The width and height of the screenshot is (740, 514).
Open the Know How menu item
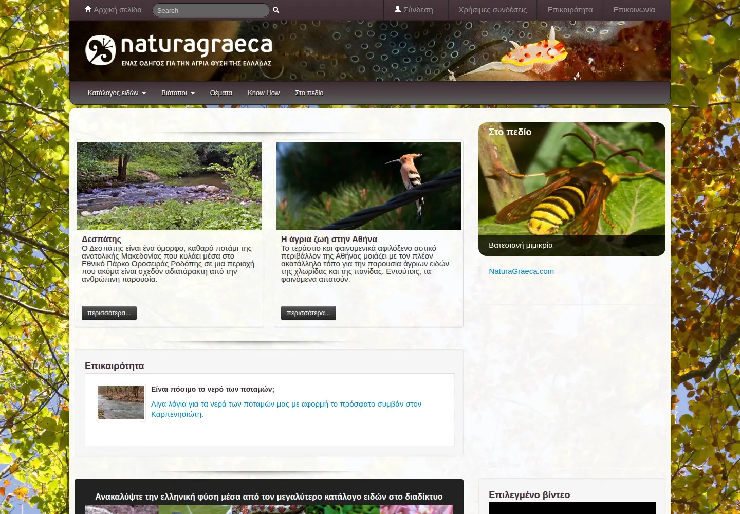[x=264, y=93]
